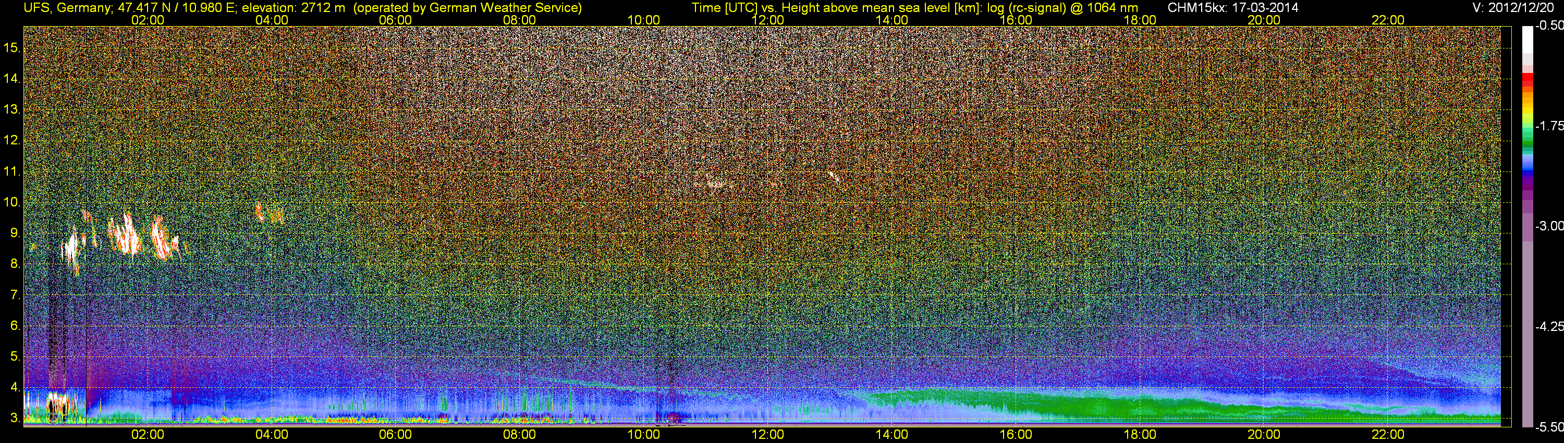Click the '-1.75' color scale value
Image resolution: width=1564 pixels, height=443 pixels.
point(1549,126)
